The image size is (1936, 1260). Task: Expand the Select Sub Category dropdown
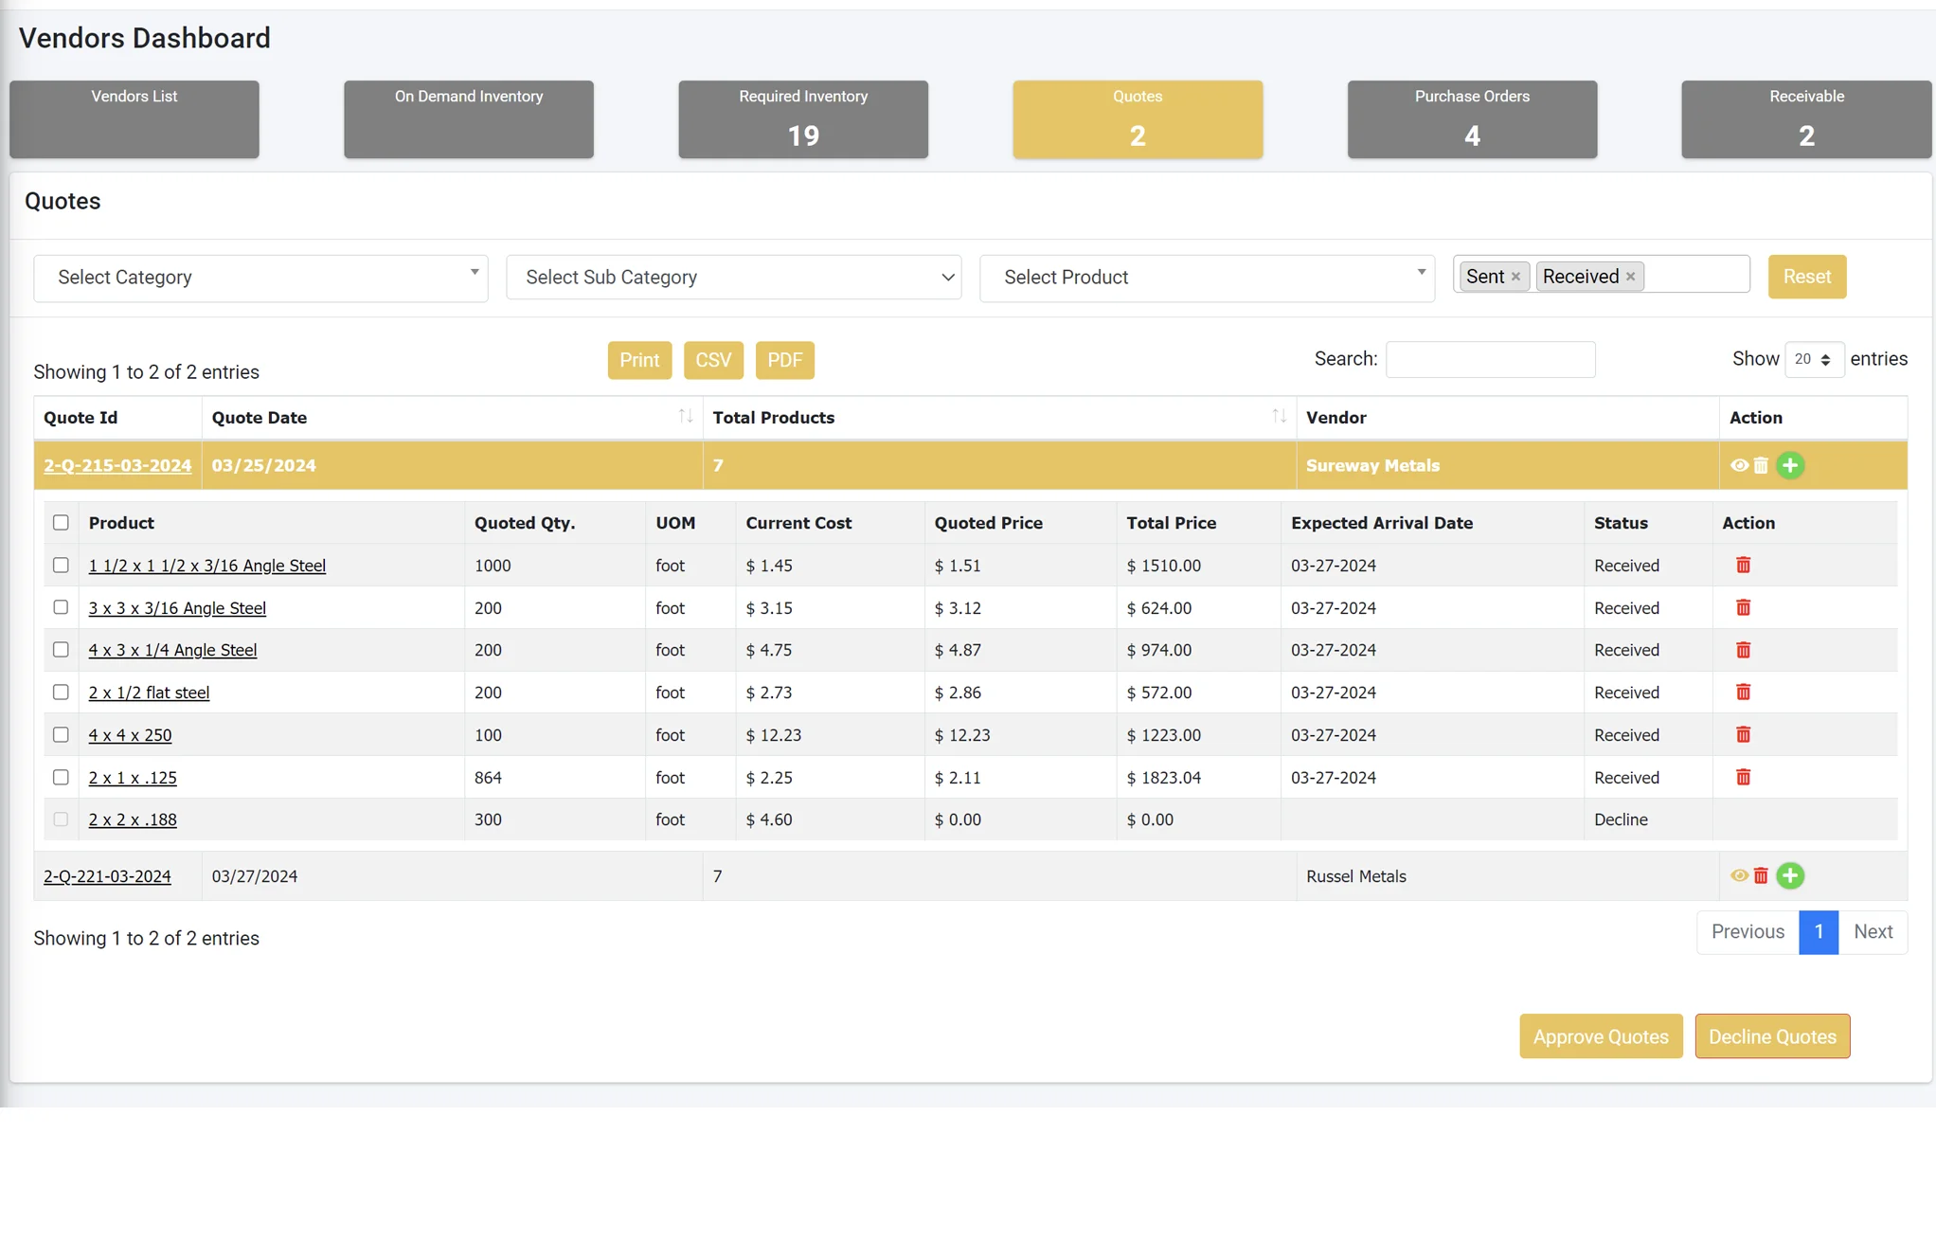pyautogui.click(x=733, y=278)
